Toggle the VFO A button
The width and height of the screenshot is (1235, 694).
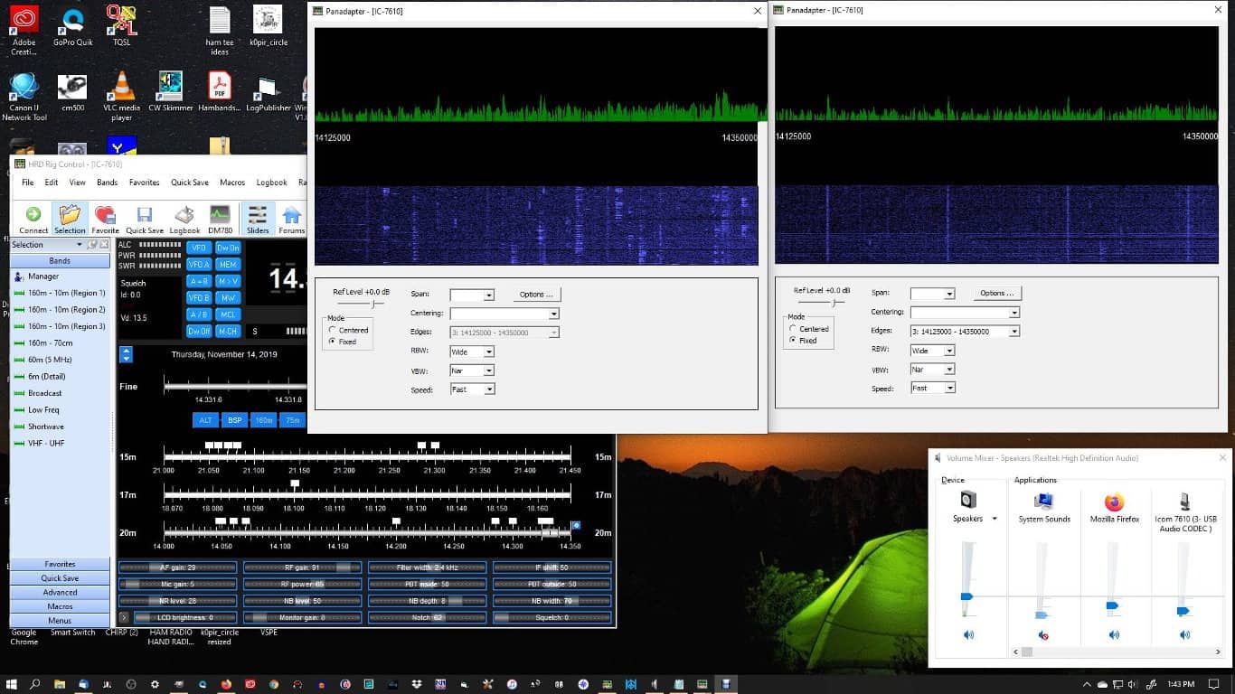[x=199, y=265]
